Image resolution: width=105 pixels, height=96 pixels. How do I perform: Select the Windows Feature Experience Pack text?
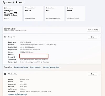35,92
